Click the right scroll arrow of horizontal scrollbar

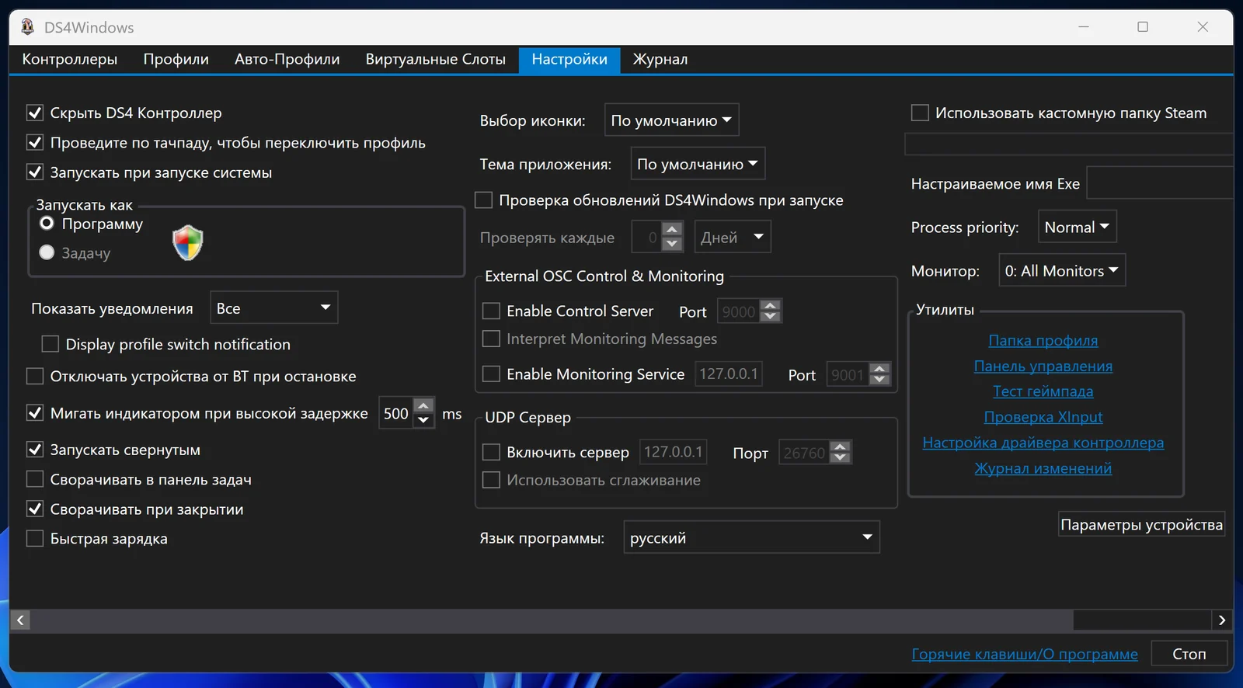click(x=1222, y=620)
